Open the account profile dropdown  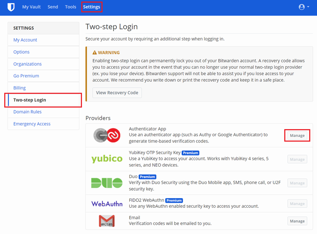pyautogui.click(x=304, y=7)
